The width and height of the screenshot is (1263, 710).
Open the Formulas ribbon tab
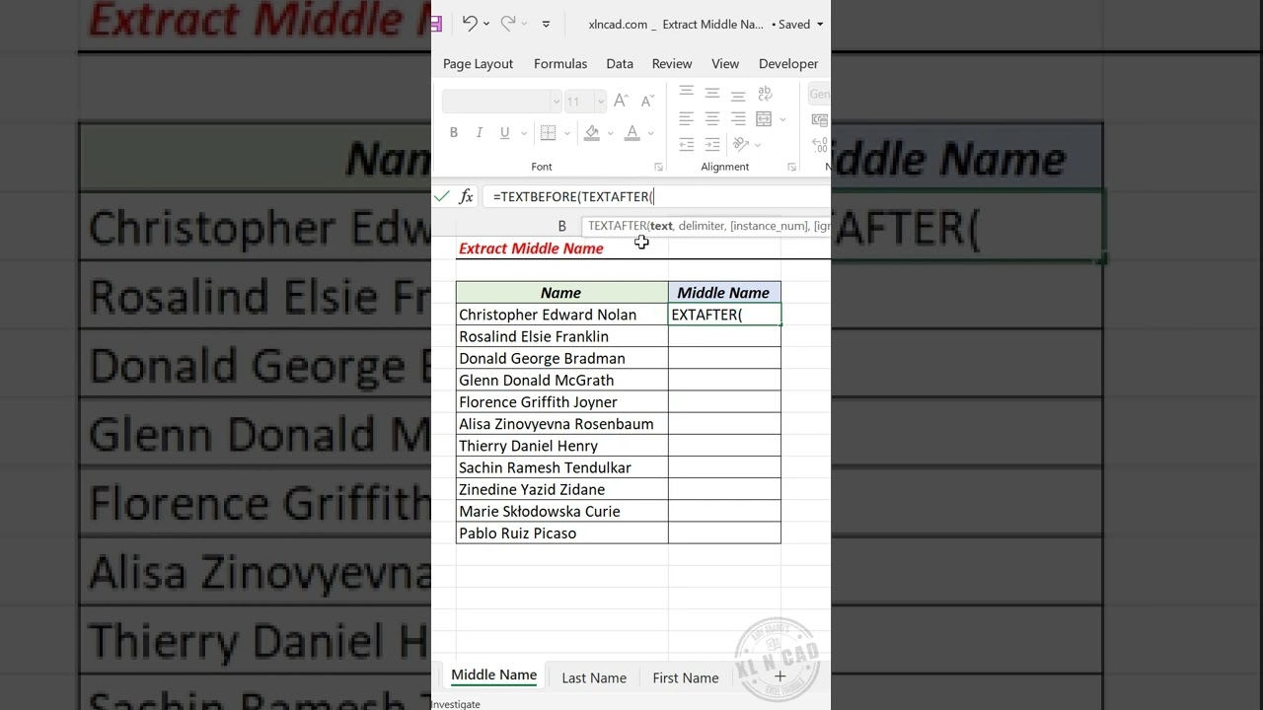pyautogui.click(x=560, y=63)
